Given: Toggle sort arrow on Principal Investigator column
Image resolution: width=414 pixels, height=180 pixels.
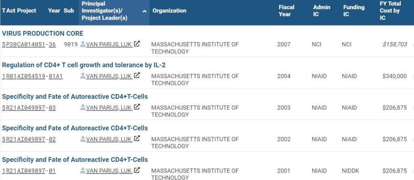Looking at the screenshot, I should (x=144, y=11).
